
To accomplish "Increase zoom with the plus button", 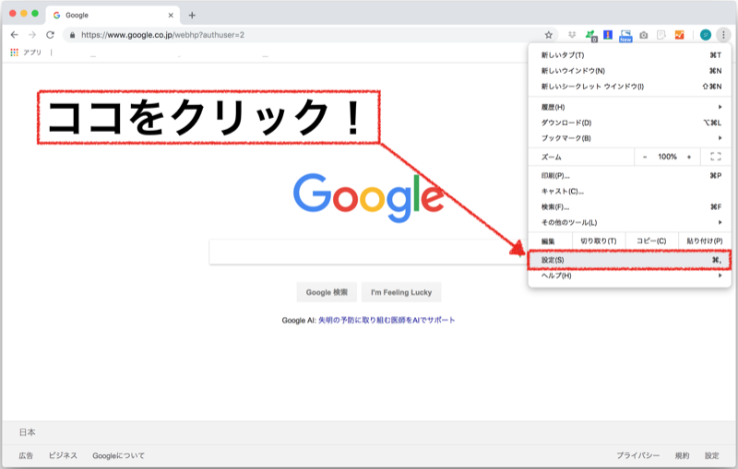I will point(689,157).
